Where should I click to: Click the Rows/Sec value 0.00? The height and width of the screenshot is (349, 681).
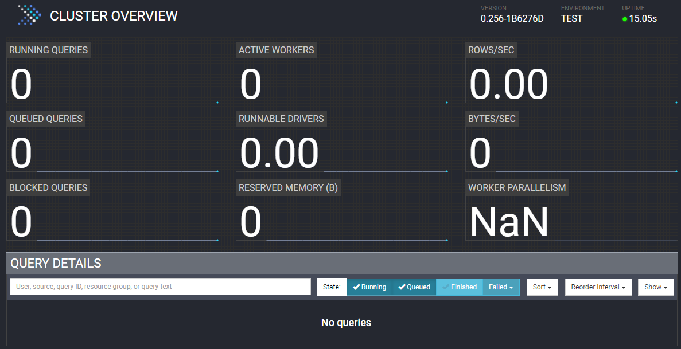[508, 84]
